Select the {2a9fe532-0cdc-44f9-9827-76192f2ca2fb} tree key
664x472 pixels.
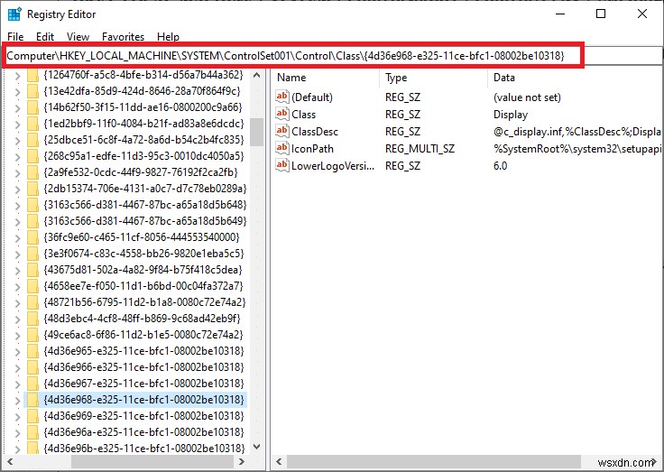pos(141,172)
